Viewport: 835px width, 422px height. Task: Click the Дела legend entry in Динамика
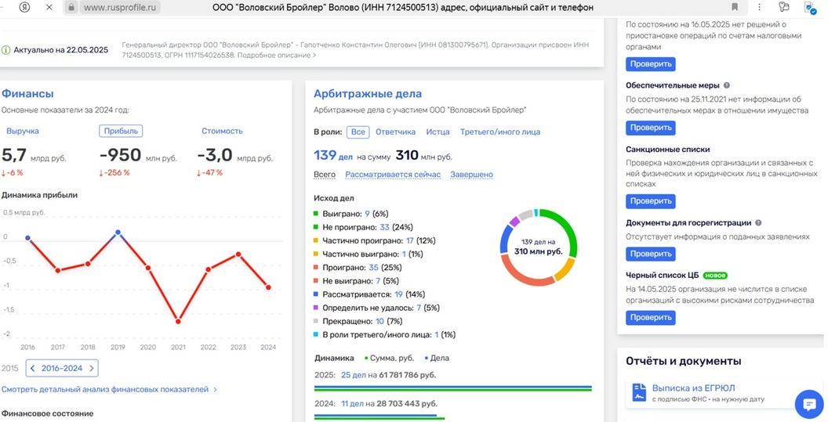(x=437, y=358)
